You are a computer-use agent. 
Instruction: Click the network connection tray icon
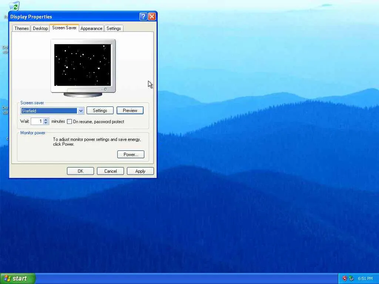(352, 279)
